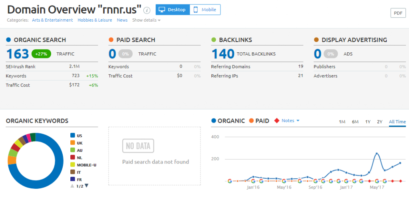Click the previous page arrow in the keywords legend
This screenshot has width=409, height=198.
coord(72,185)
